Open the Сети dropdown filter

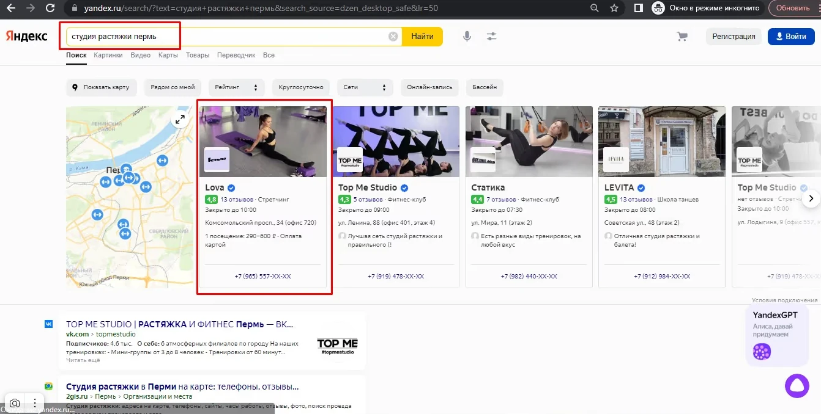365,87
